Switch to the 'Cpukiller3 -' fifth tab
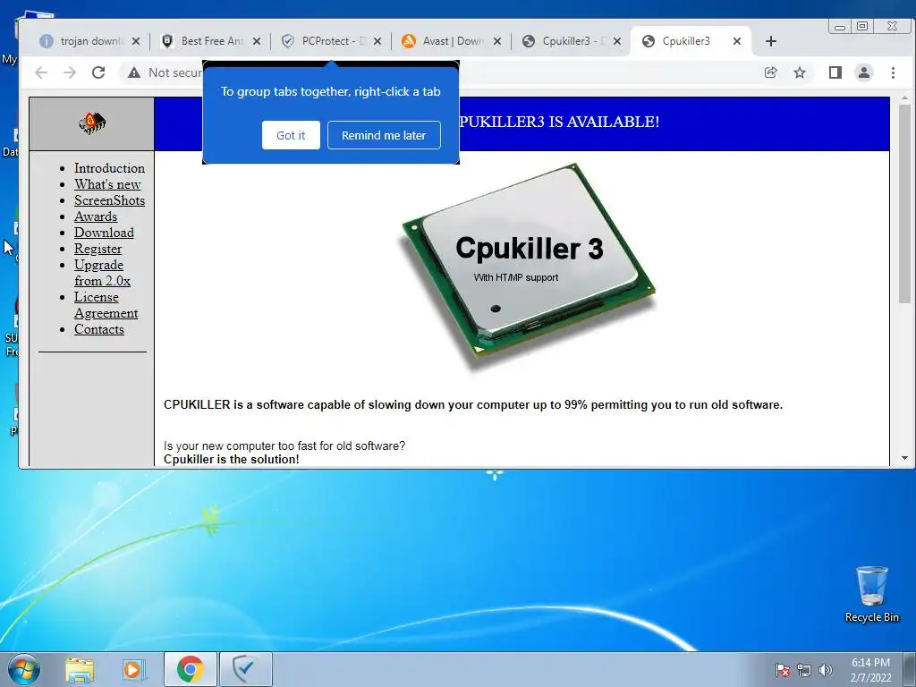This screenshot has width=916, height=687. click(x=572, y=41)
